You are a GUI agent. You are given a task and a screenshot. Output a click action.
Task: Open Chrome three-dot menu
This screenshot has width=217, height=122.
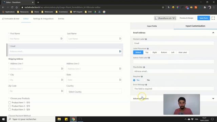pos(214,7)
